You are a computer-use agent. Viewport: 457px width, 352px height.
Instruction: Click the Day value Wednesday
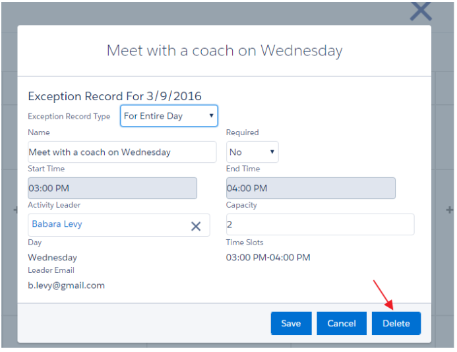coord(52,258)
